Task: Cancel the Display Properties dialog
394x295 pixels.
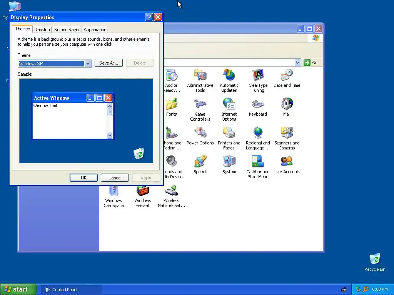Action: (x=115, y=177)
